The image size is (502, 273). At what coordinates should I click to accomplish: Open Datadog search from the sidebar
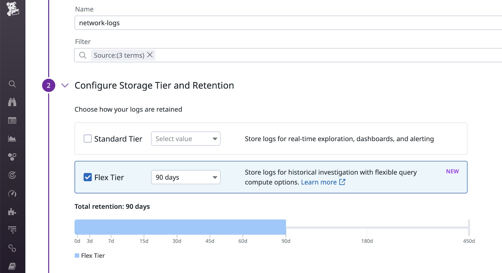point(12,84)
